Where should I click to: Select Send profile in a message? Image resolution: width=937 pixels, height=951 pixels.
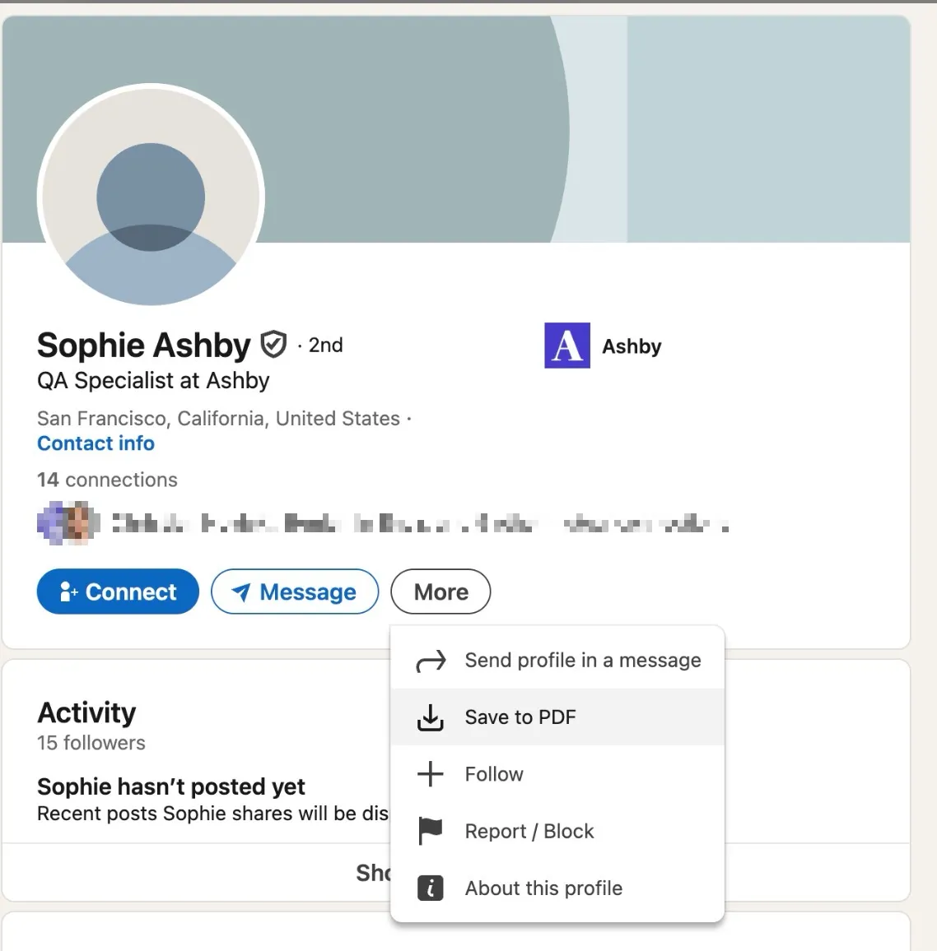[x=557, y=660]
